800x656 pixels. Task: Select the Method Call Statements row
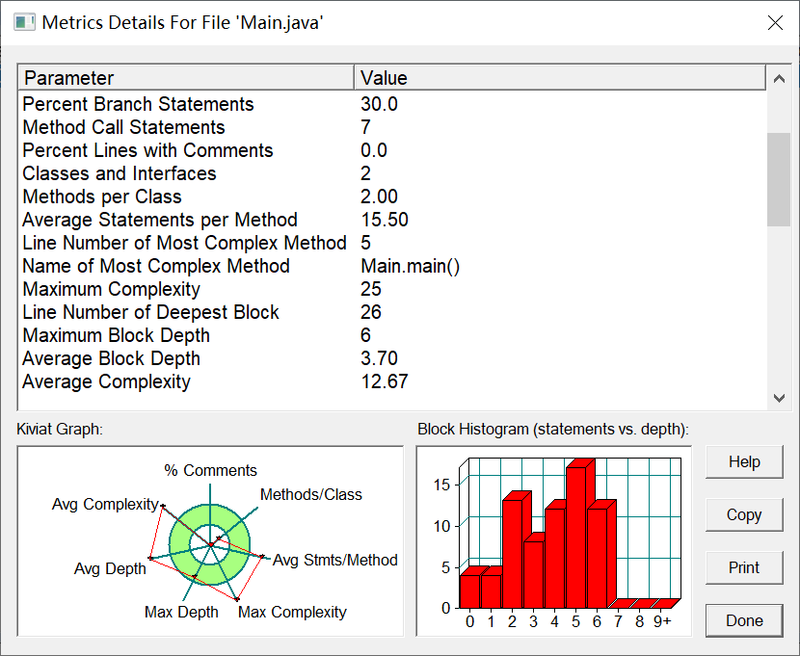click(x=392, y=127)
